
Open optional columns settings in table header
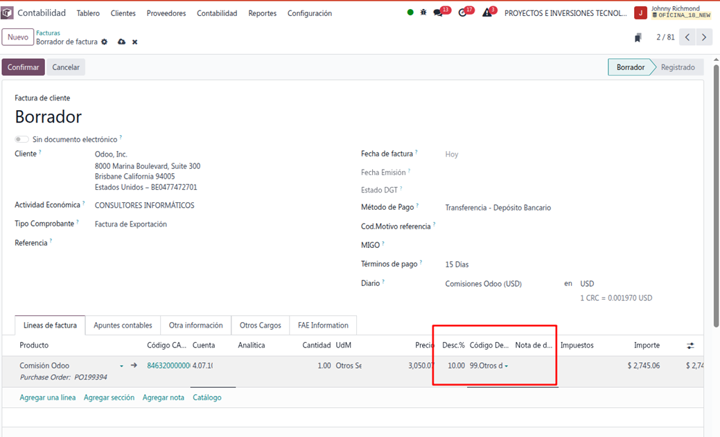[x=690, y=346]
